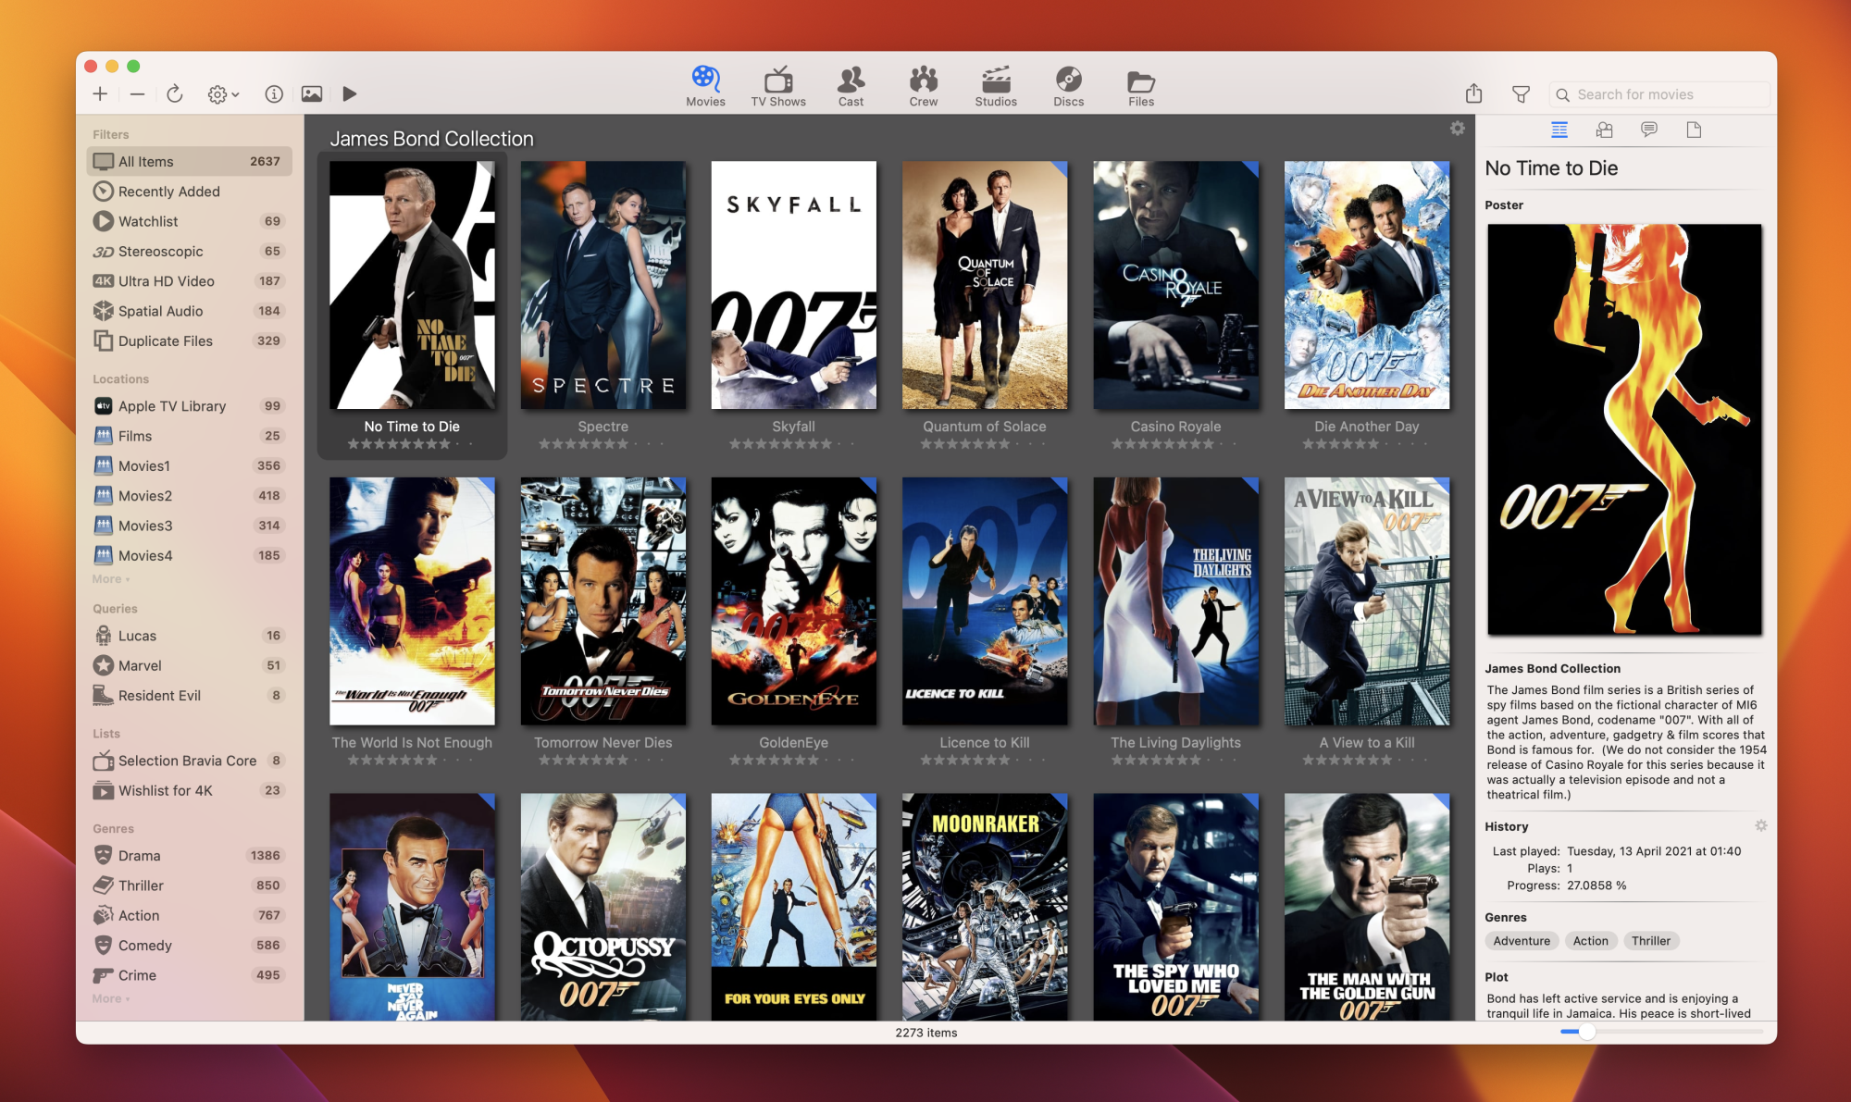Click the filter funnel icon
The height and width of the screenshot is (1102, 1851).
tap(1521, 93)
